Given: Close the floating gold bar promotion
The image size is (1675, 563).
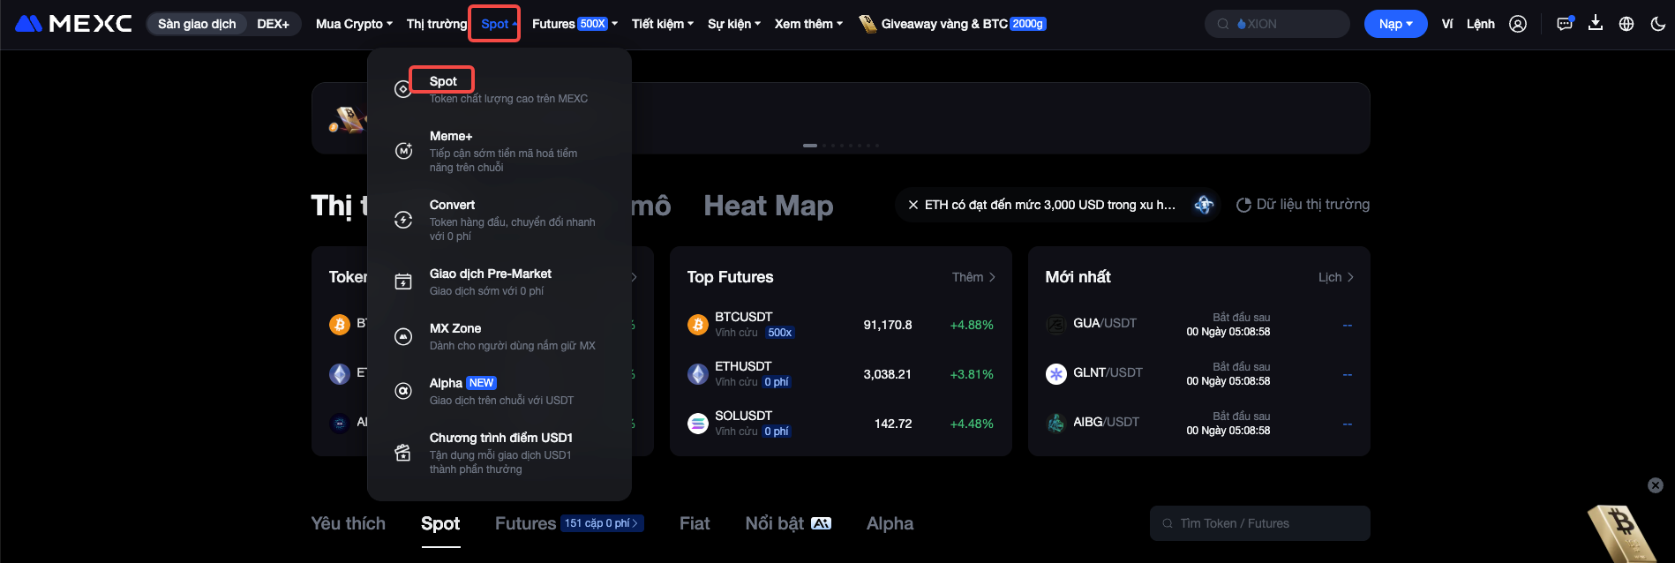Looking at the screenshot, I should tap(1656, 485).
